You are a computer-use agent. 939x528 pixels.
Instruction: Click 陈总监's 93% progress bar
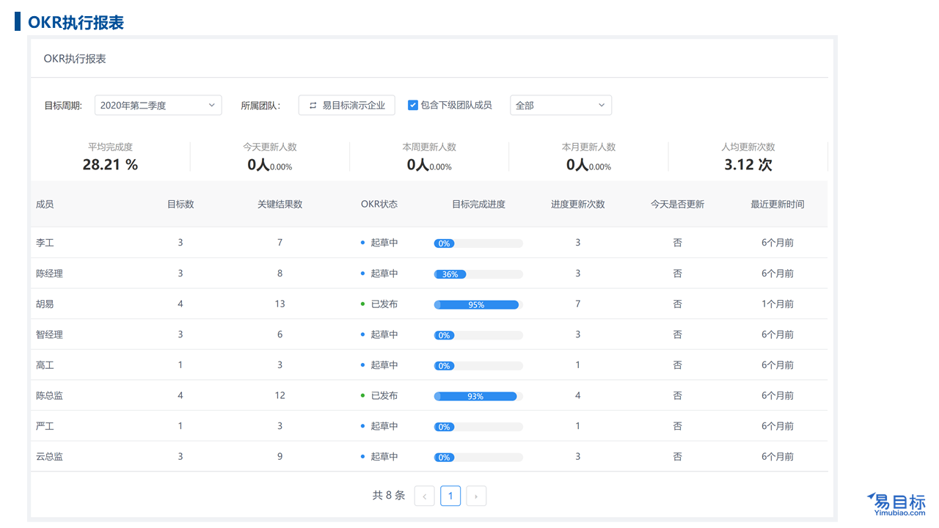click(x=478, y=396)
